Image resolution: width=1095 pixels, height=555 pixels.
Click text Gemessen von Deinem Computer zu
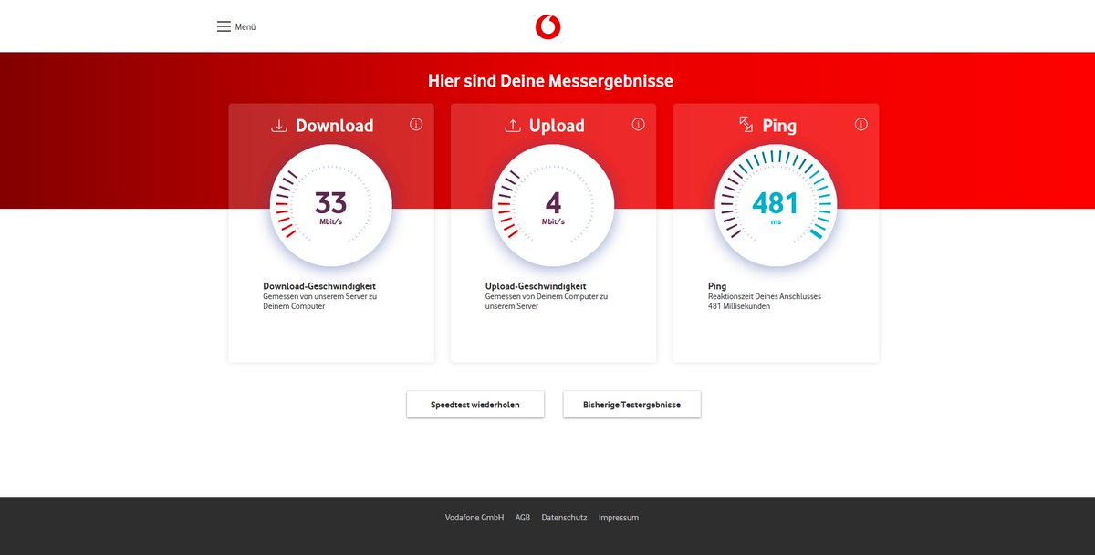(x=547, y=296)
